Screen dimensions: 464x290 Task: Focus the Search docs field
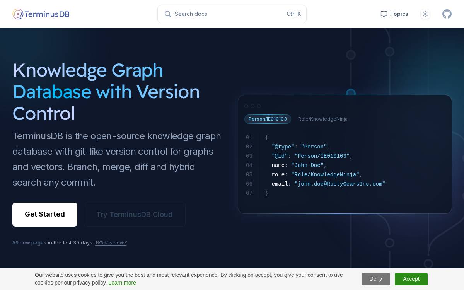coord(232,14)
